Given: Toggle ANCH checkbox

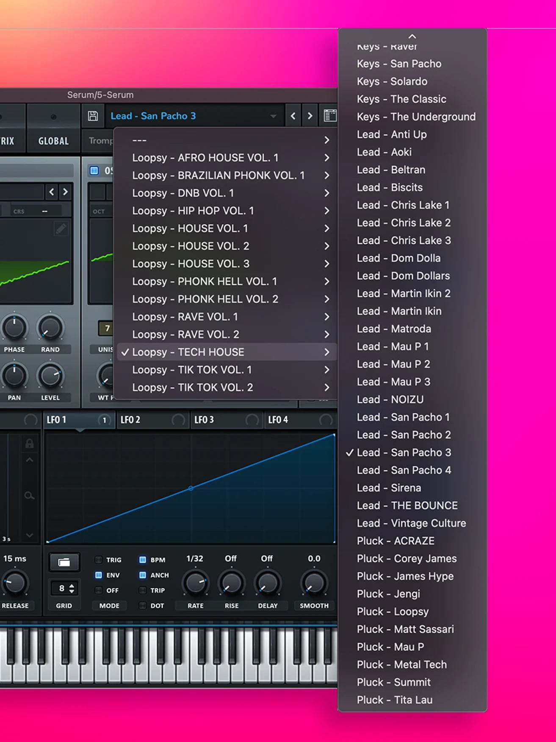Looking at the screenshot, I should 143,575.
